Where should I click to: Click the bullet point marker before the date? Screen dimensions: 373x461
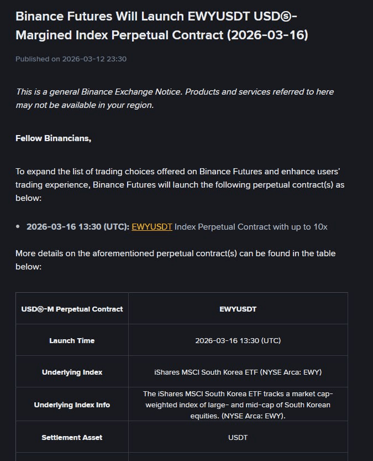pyautogui.click(x=18, y=227)
